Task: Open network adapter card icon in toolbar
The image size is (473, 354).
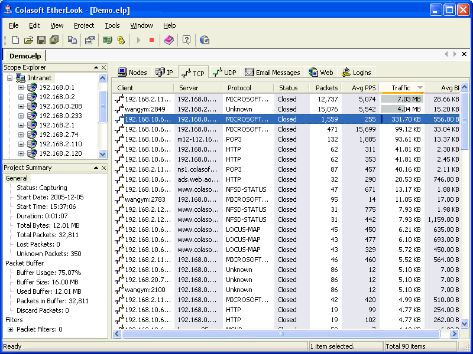Action: (x=108, y=40)
